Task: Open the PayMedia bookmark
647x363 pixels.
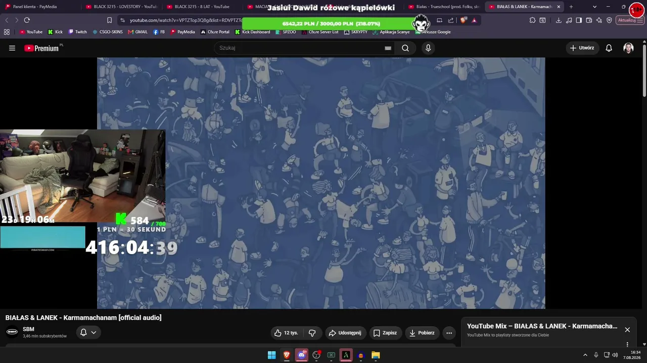Action: tap(183, 32)
